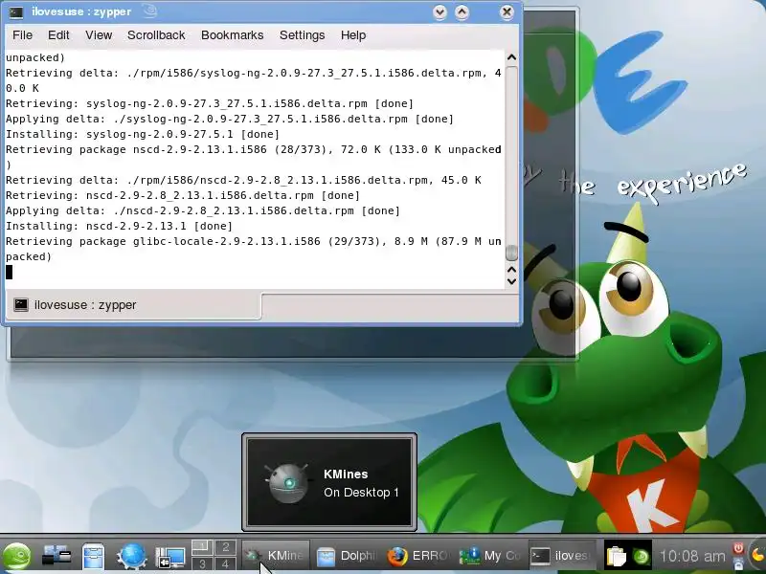766x574 pixels.
Task: Switch to virtual desktop 3 in pager
Action: tap(202, 563)
